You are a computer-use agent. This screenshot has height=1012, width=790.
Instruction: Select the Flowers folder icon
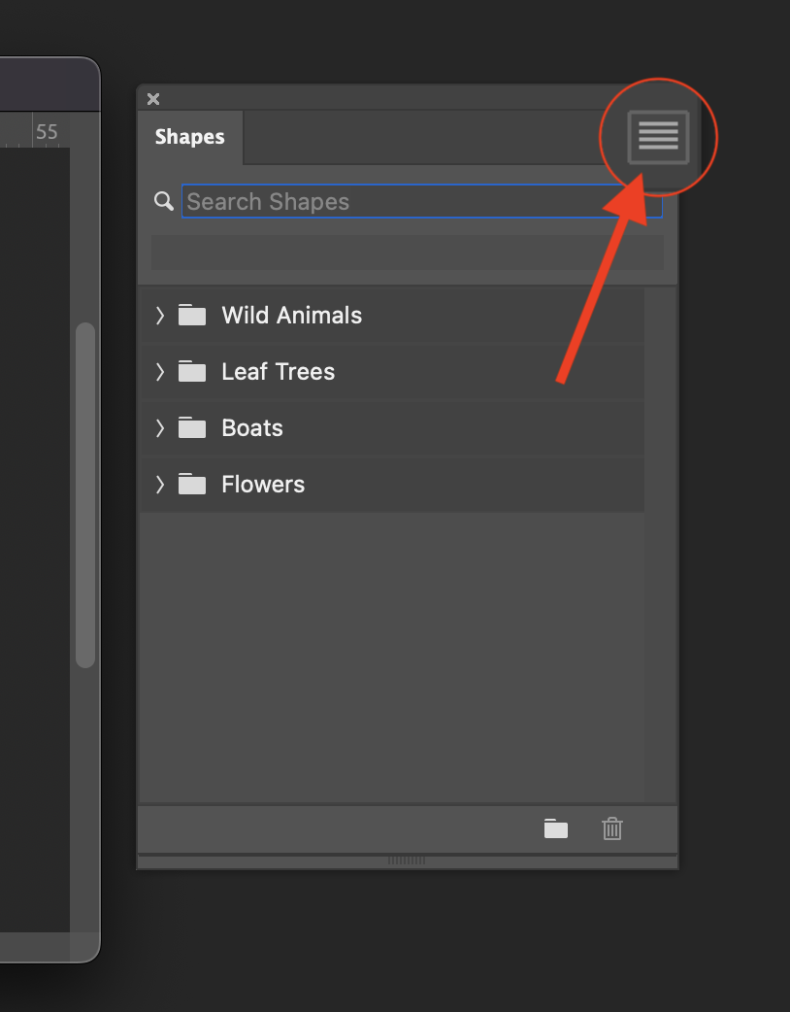pyautogui.click(x=192, y=484)
